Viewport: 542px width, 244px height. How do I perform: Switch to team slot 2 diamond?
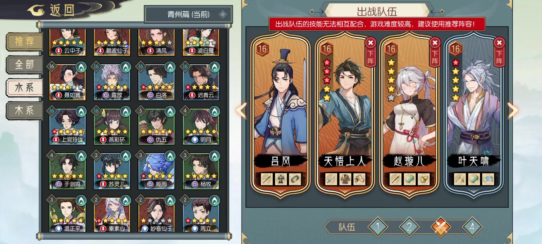409,227
